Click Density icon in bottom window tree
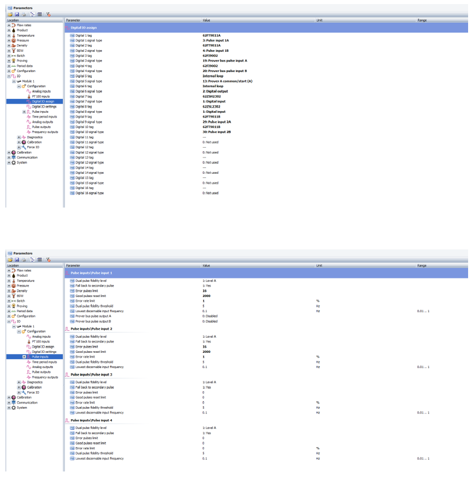471x486 pixels. click(13, 291)
